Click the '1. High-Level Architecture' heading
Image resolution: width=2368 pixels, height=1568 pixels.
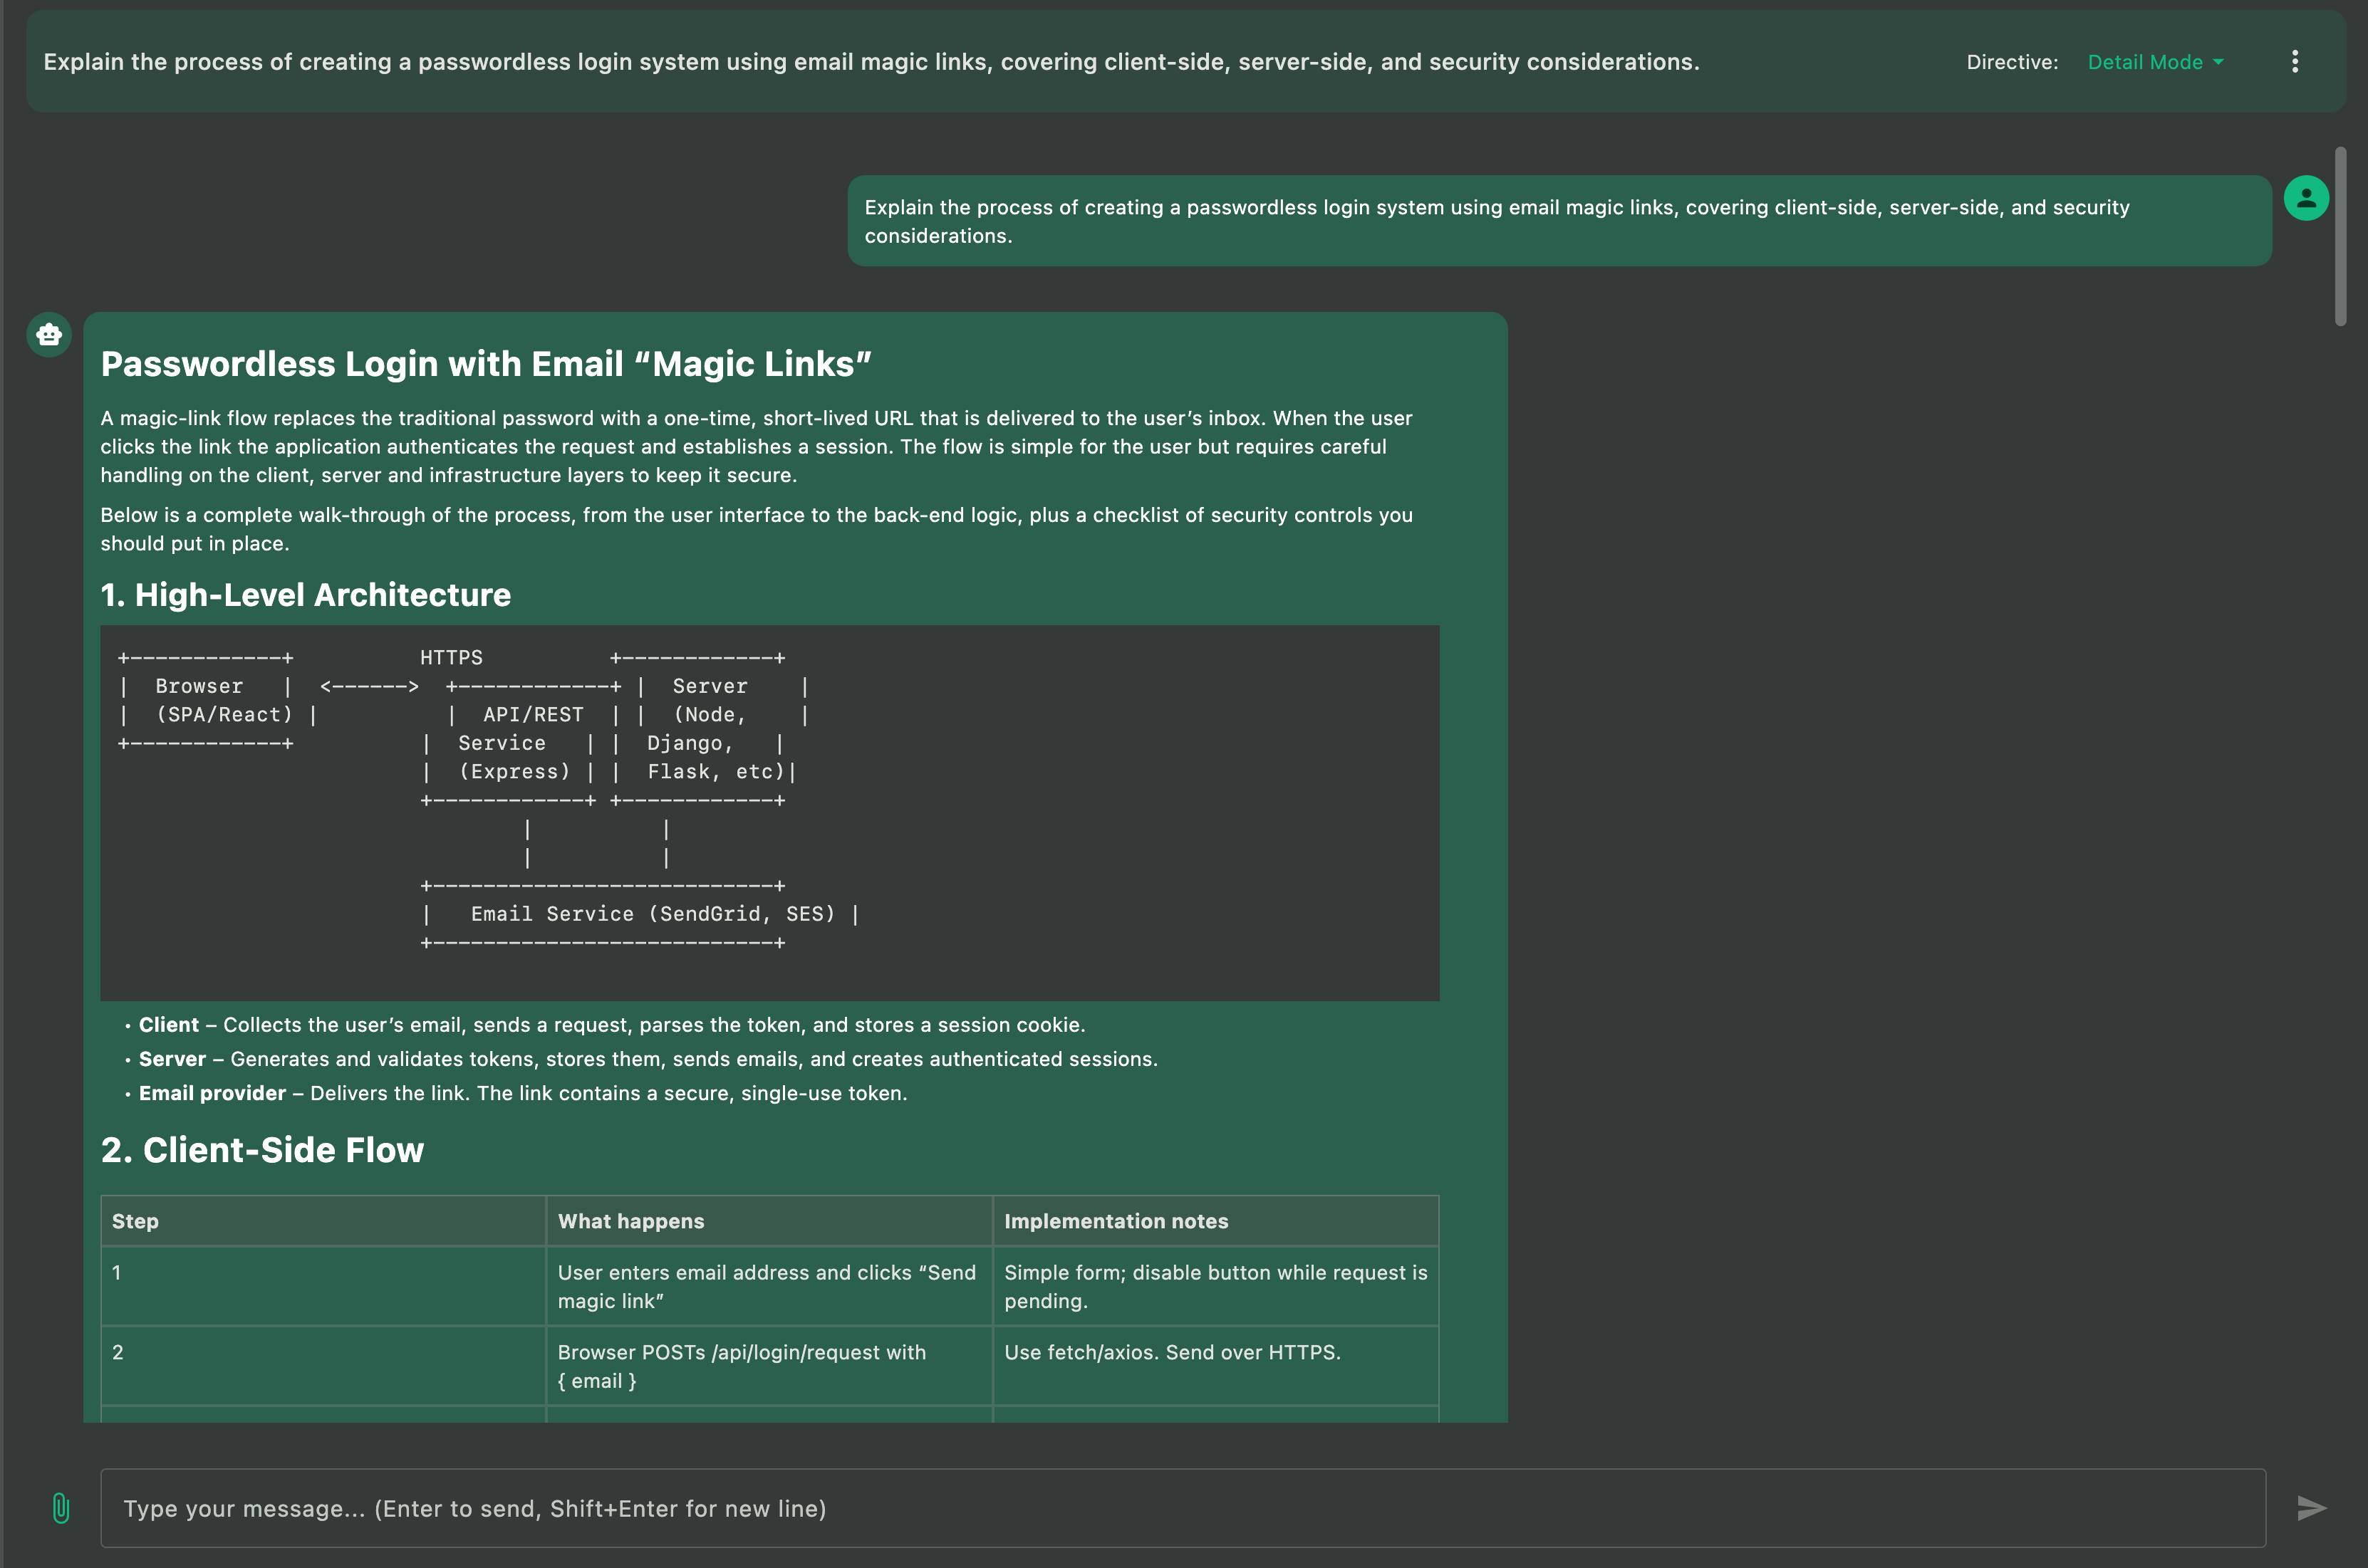coord(305,595)
